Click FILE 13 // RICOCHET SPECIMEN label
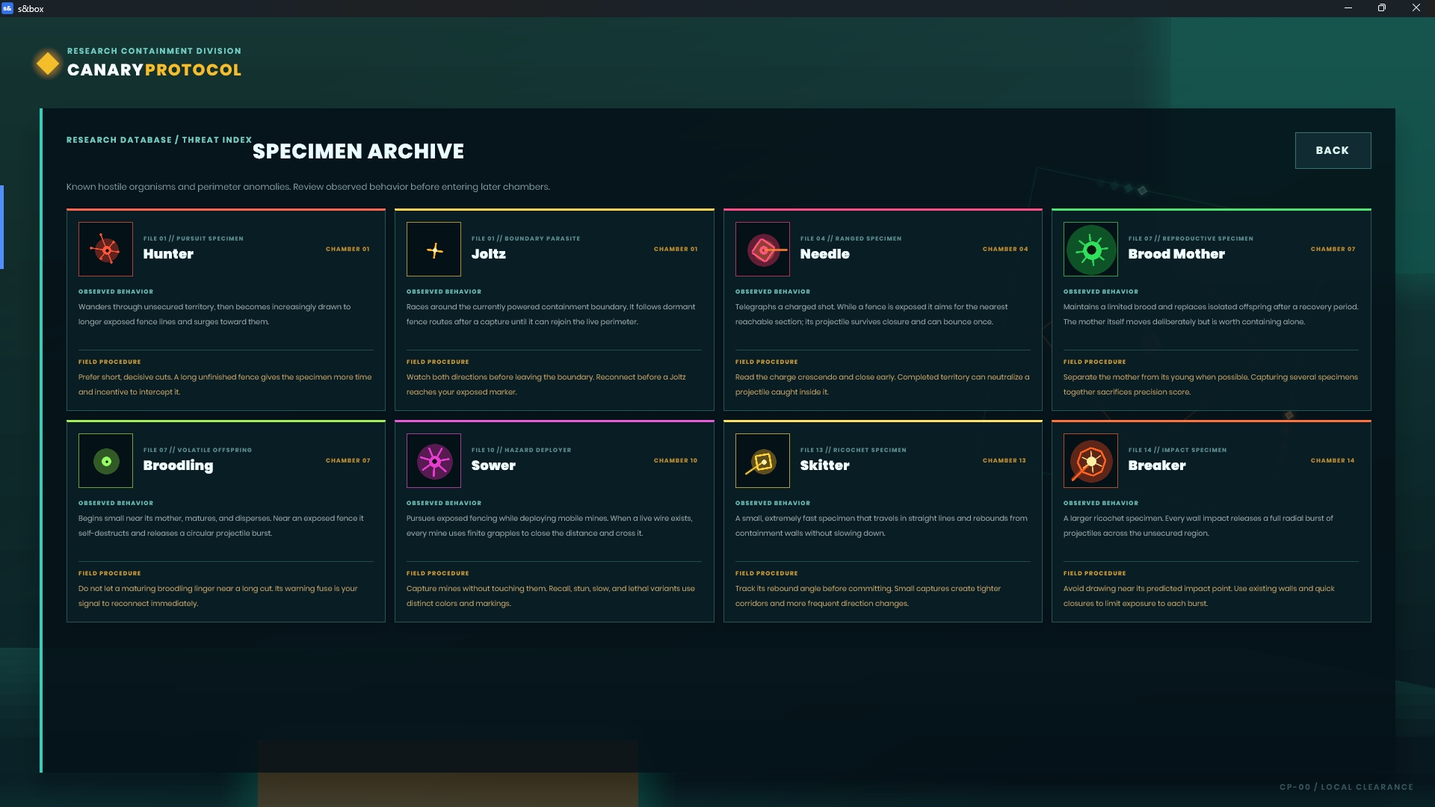The height and width of the screenshot is (807, 1435). (854, 450)
